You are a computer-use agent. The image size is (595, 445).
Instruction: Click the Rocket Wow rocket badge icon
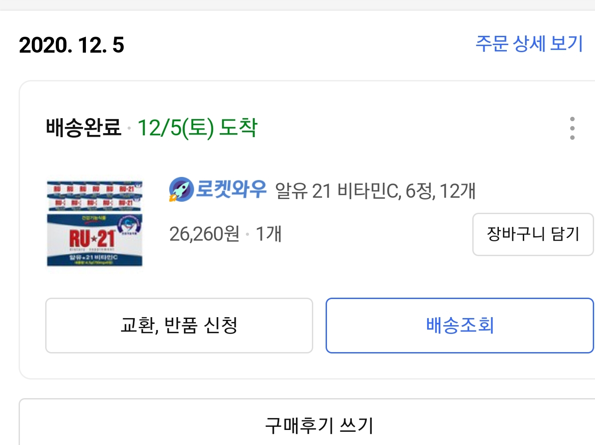click(181, 189)
